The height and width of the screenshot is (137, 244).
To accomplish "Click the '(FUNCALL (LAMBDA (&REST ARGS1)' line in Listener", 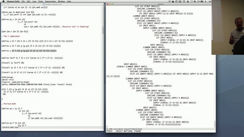I will click(x=132, y=67).
